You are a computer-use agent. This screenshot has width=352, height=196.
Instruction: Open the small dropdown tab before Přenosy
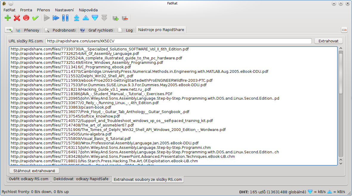[x=9, y=30]
